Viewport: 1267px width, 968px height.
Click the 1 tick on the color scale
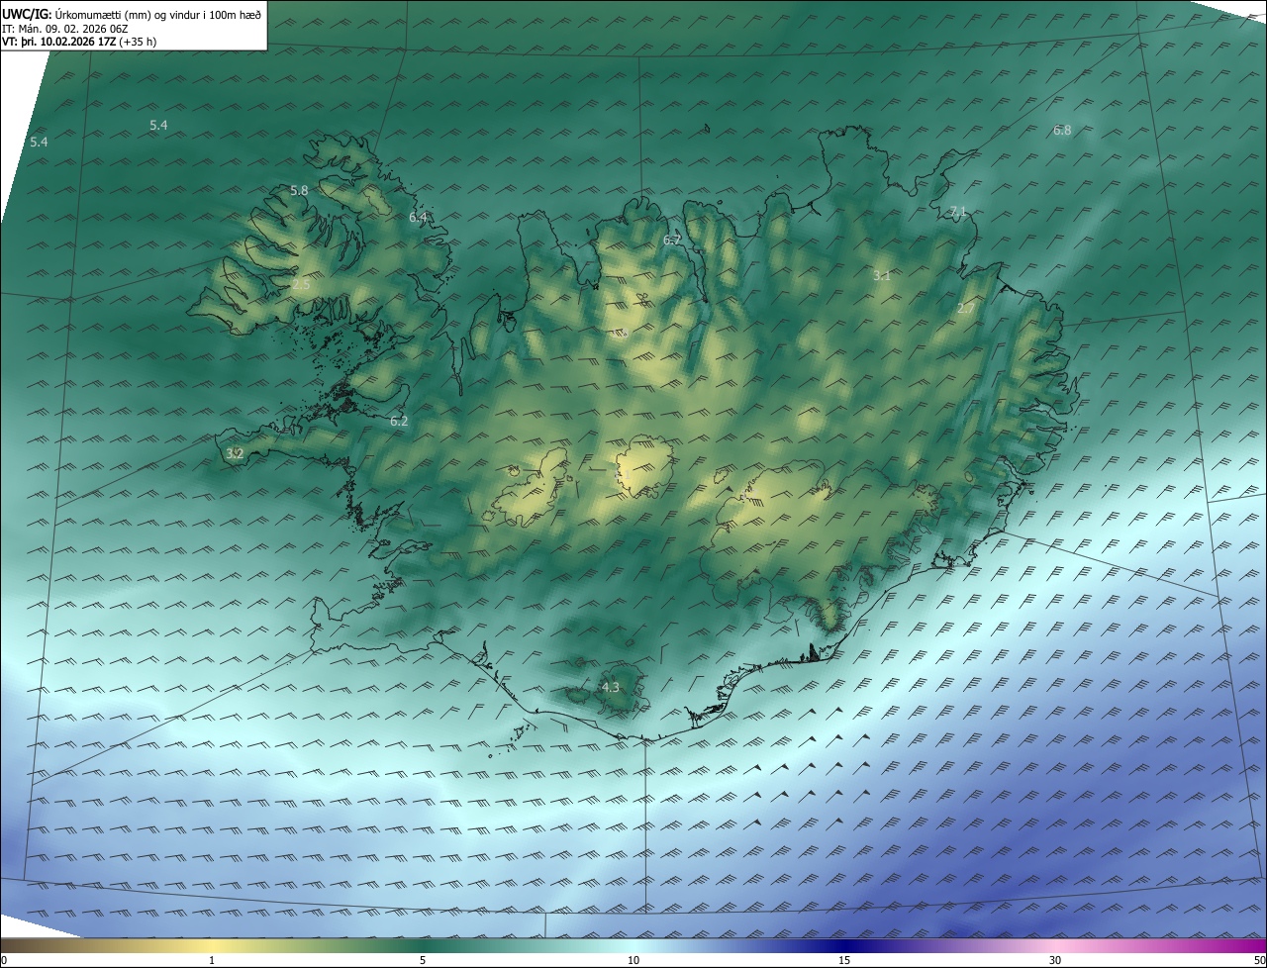point(212,960)
